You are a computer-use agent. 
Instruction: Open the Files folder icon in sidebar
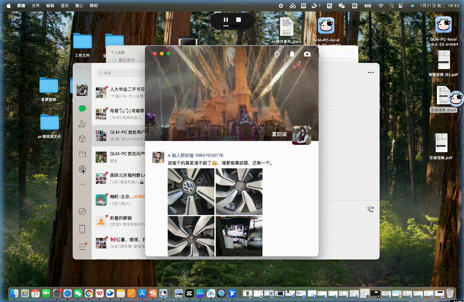coord(82,154)
